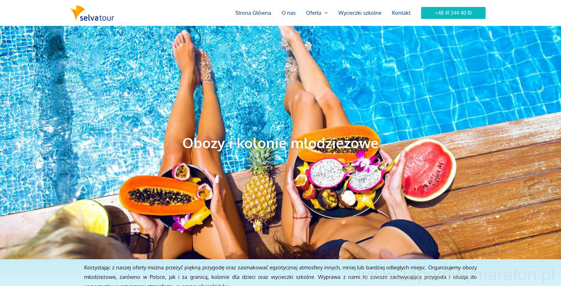The height and width of the screenshot is (286, 561).
Task: Click the orange bird Selvatour logo icon
Action: coord(77,12)
